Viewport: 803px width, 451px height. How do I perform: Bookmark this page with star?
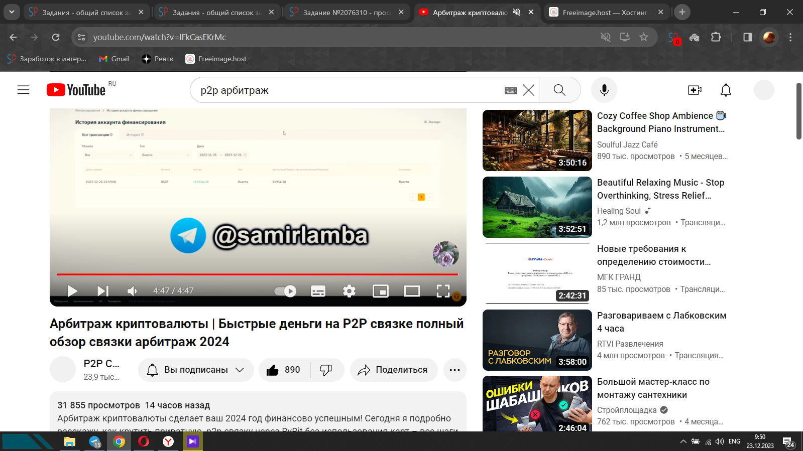tap(643, 37)
